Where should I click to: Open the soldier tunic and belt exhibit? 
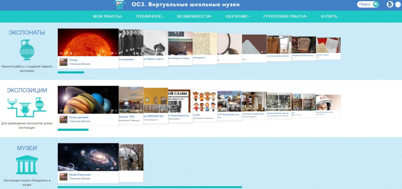(x=279, y=45)
